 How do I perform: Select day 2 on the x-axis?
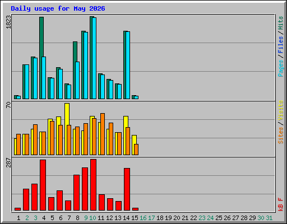[x=27, y=218]
